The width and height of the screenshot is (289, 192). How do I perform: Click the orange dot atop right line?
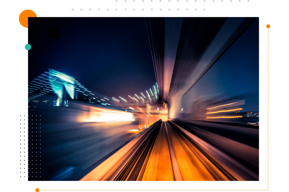pyautogui.click(x=268, y=26)
